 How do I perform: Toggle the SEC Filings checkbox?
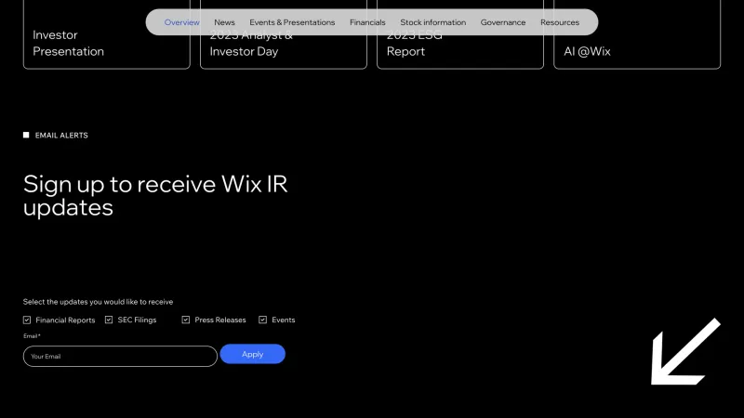[x=109, y=320]
